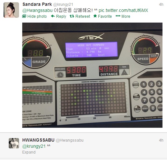Screen dimensions: 167x160
Task: Click the HWANGSSABU display name
Action: pyautogui.click(x=38, y=140)
